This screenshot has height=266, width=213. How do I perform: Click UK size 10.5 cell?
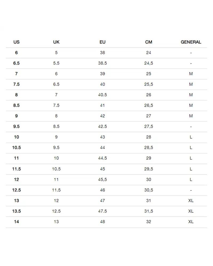coord(56,169)
